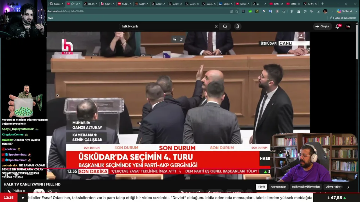Select the Halktv adlı yükleyiciden chip

coord(306,187)
